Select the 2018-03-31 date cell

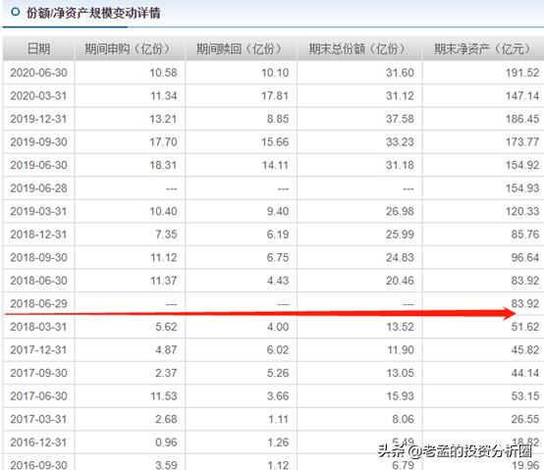click(x=38, y=327)
